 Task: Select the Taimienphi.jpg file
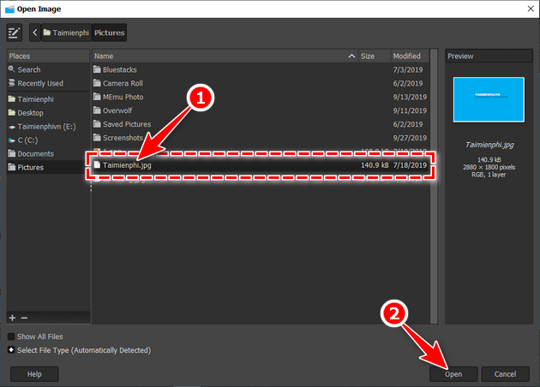point(127,164)
